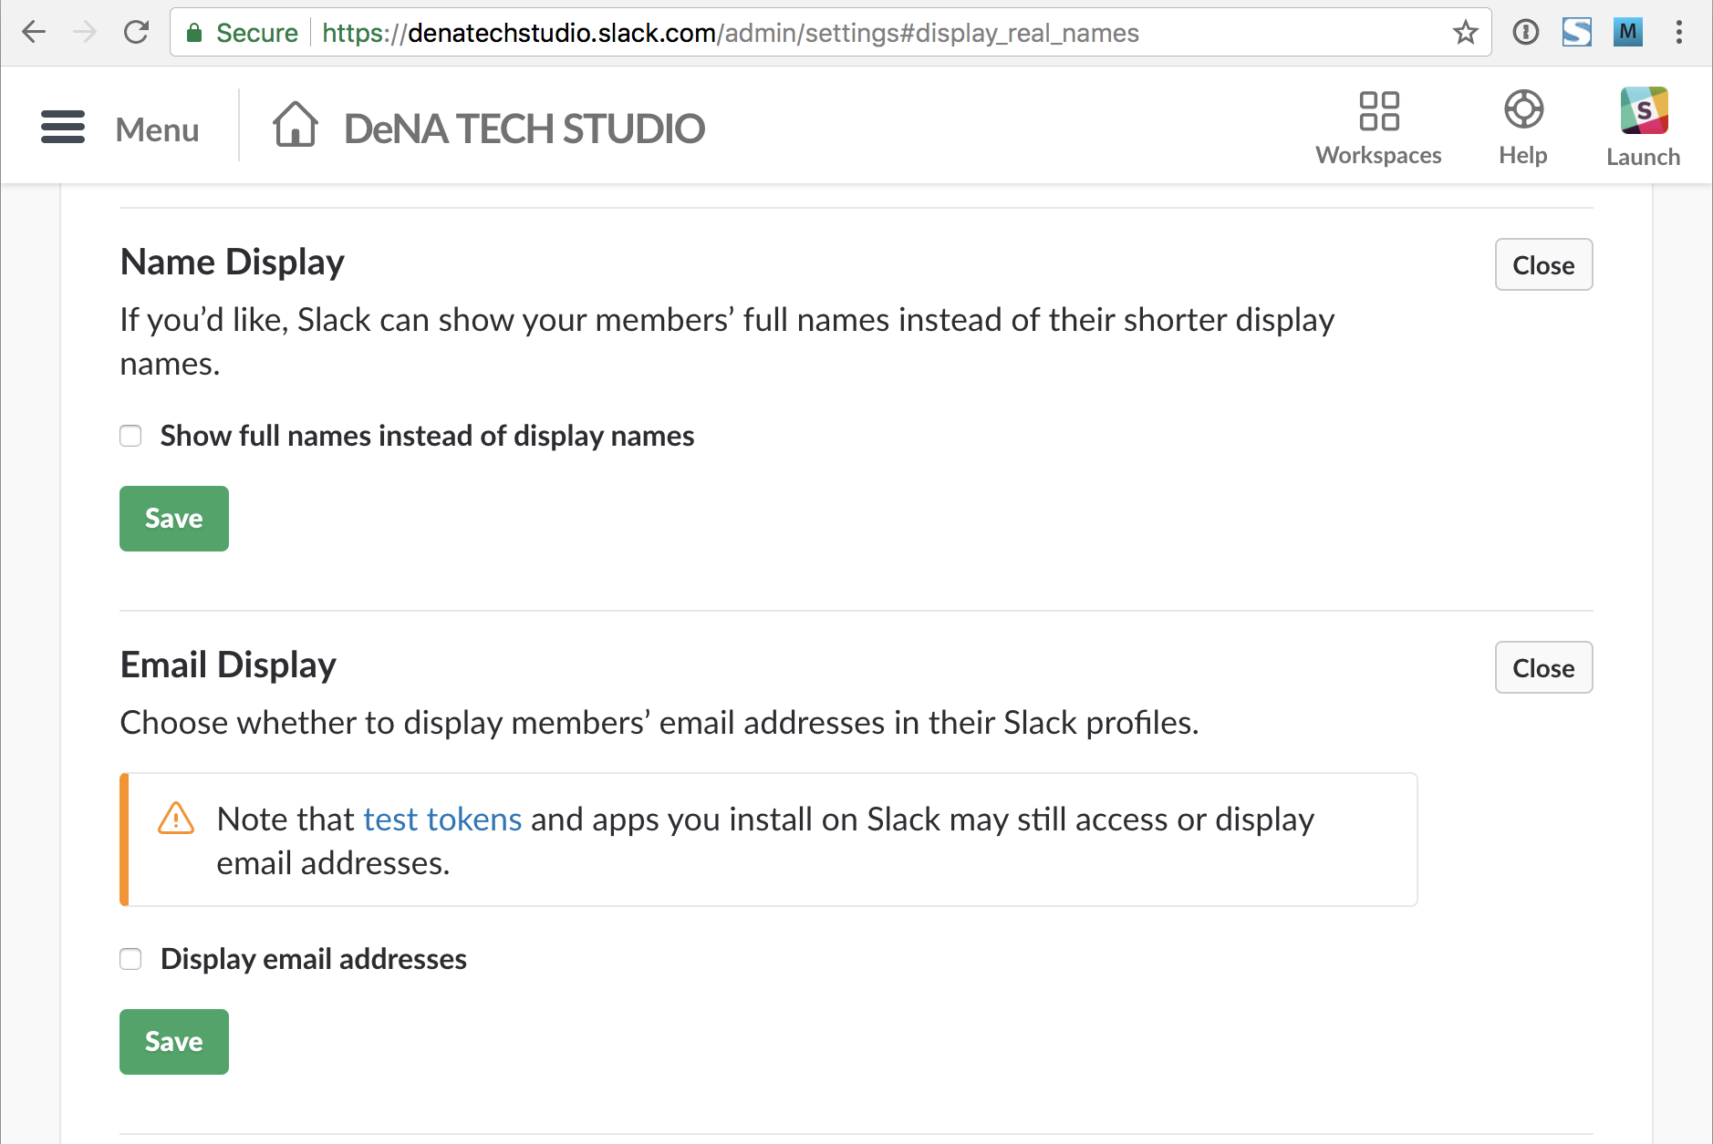
Task: Click the orange warning triangle icon
Action: point(176,819)
